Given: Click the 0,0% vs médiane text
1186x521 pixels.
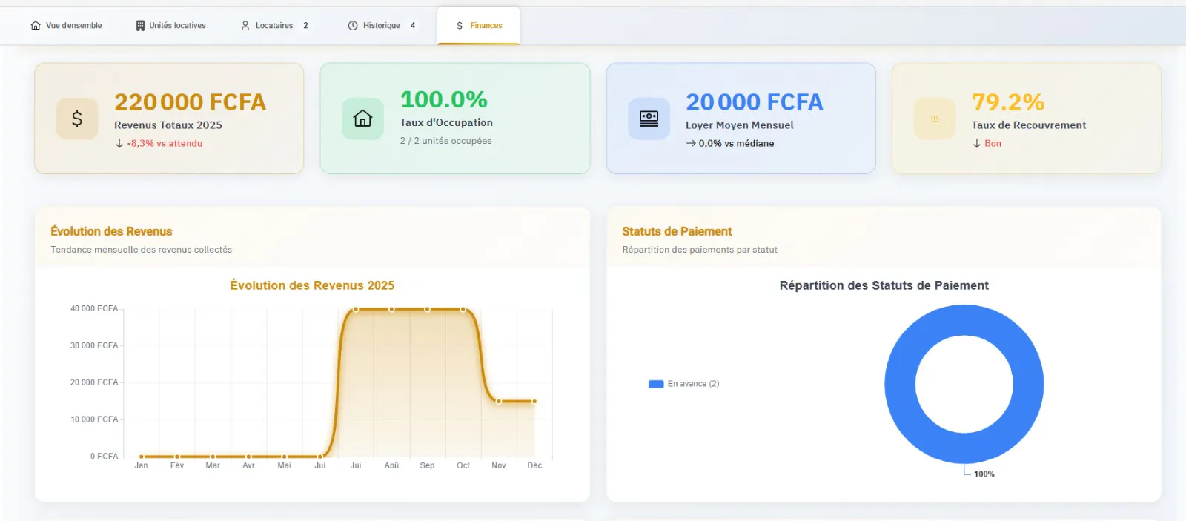Looking at the screenshot, I should pyautogui.click(x=736, y=144).
